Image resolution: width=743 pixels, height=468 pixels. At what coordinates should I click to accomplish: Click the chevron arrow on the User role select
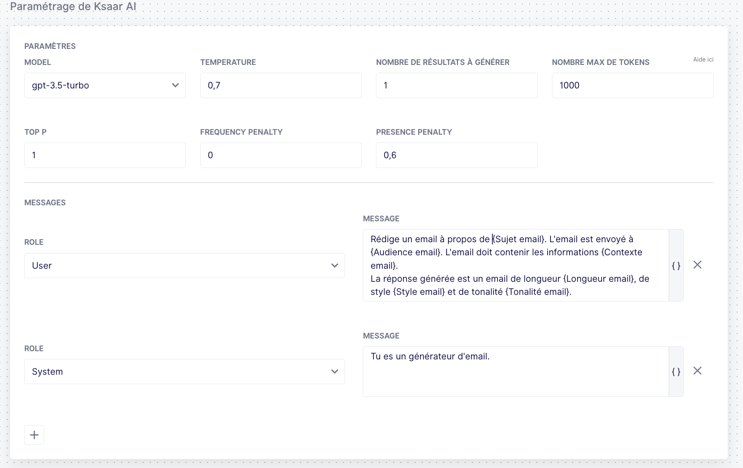tap(335, 266)
